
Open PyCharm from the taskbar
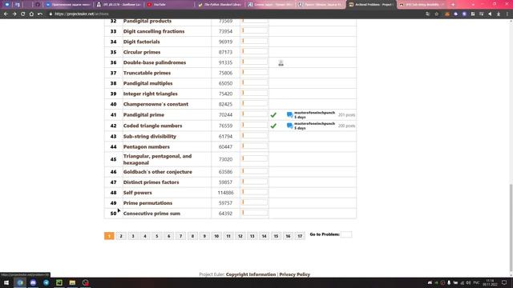[x=59, y=282]
